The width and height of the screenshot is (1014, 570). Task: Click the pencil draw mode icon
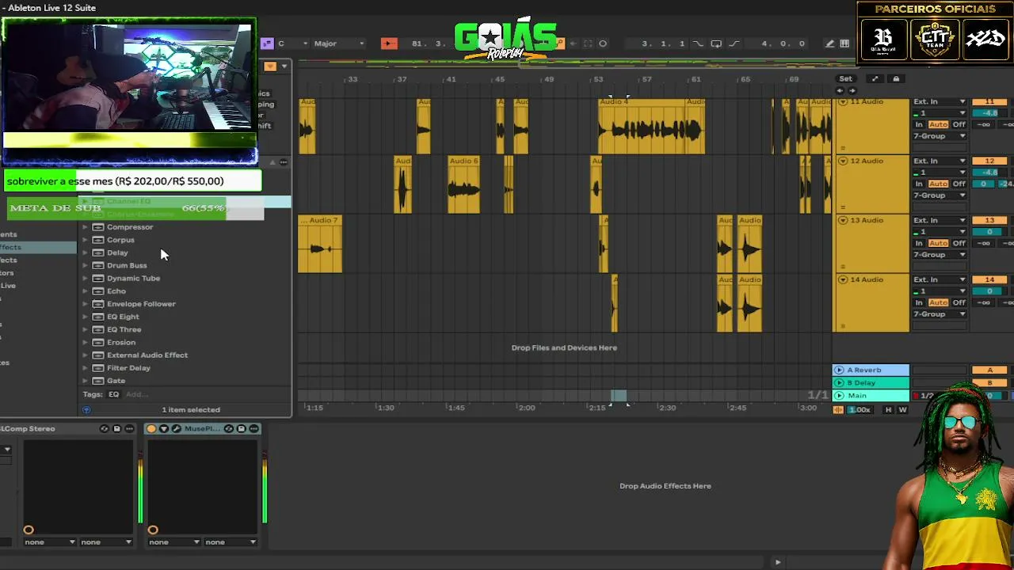pos(829,44)
